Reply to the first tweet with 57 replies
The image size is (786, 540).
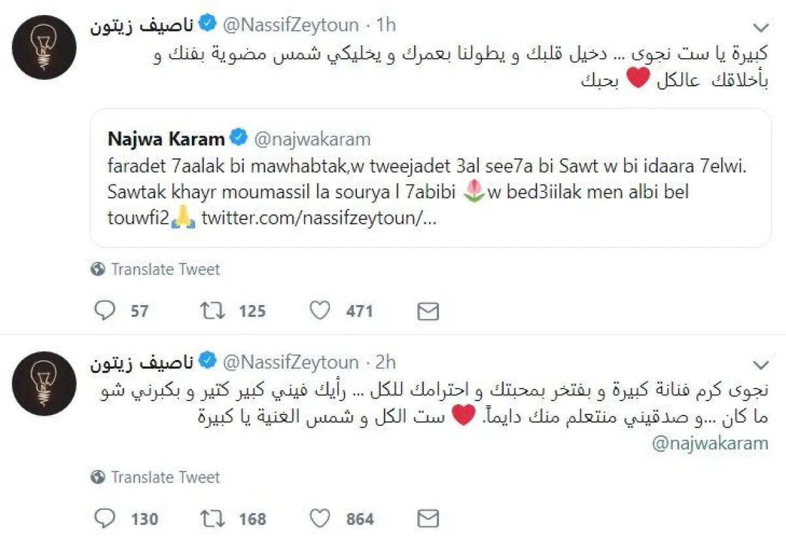[x=105, y=311]
